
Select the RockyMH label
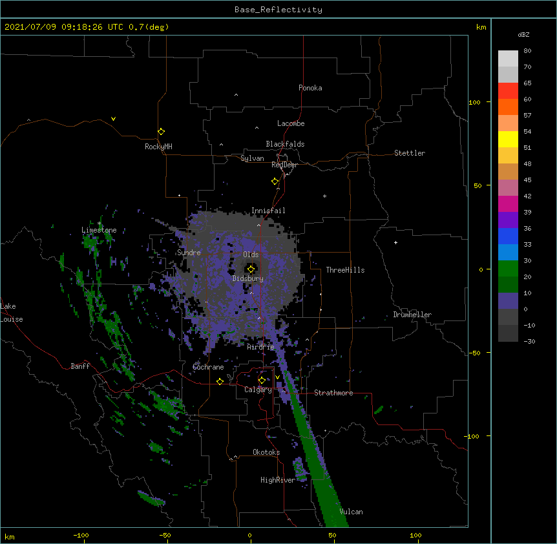[x=158, y=147]
